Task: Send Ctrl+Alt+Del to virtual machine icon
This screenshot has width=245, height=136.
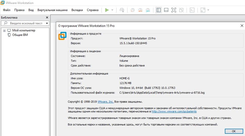Action: (122, 10)
